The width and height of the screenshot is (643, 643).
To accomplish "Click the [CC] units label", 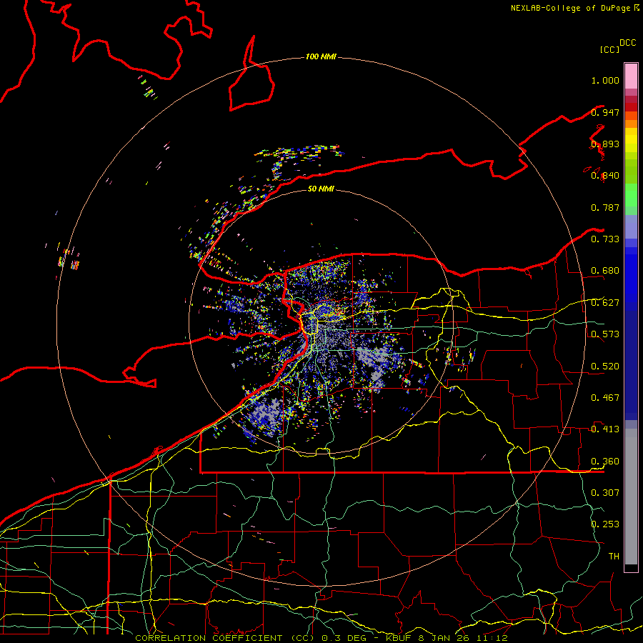I will point(609,49).
